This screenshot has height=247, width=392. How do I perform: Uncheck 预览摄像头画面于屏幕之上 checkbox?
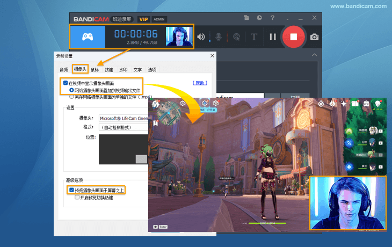tap(71, 190)
